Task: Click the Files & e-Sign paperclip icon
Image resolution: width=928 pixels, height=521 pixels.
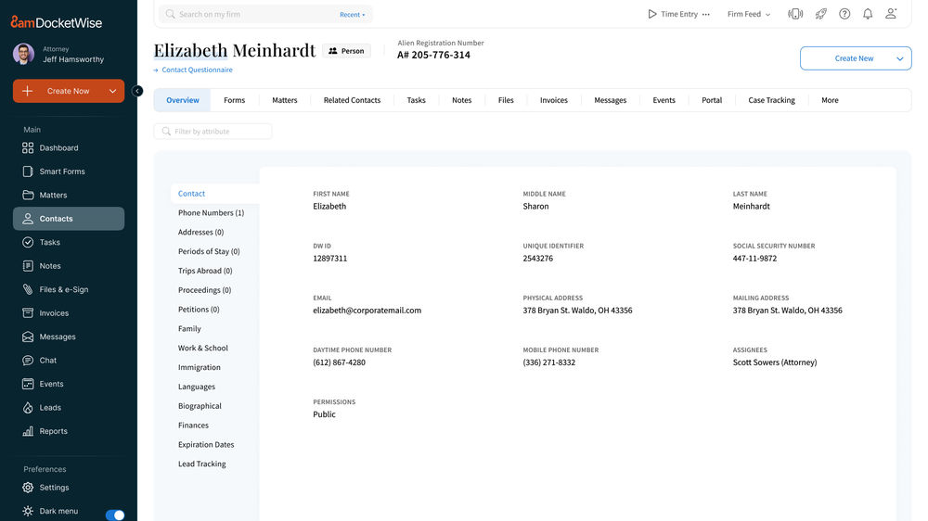Action: (x=28, y=290)
